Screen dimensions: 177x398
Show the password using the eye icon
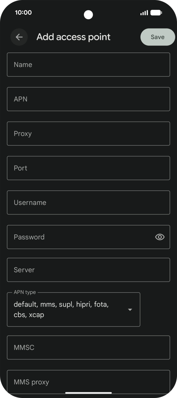click(x=160, y=237)
